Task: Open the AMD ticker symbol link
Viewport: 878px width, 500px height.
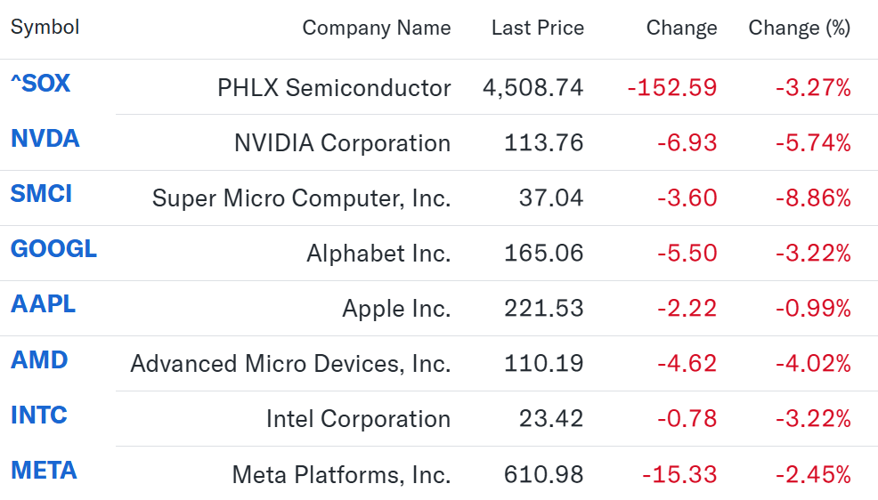Action: pyautogui.click(x=39, y=359)
